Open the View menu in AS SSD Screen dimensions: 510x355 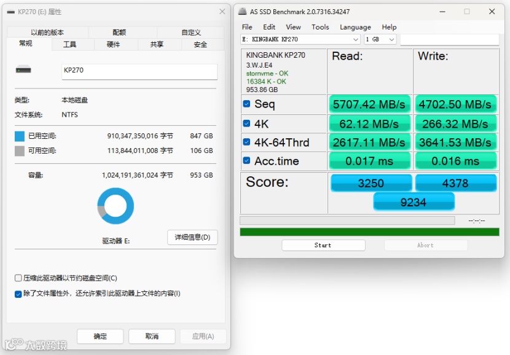click(x=293, y=27)
